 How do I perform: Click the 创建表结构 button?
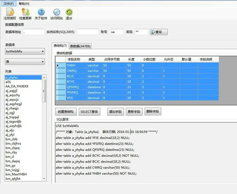click(66, 112)
